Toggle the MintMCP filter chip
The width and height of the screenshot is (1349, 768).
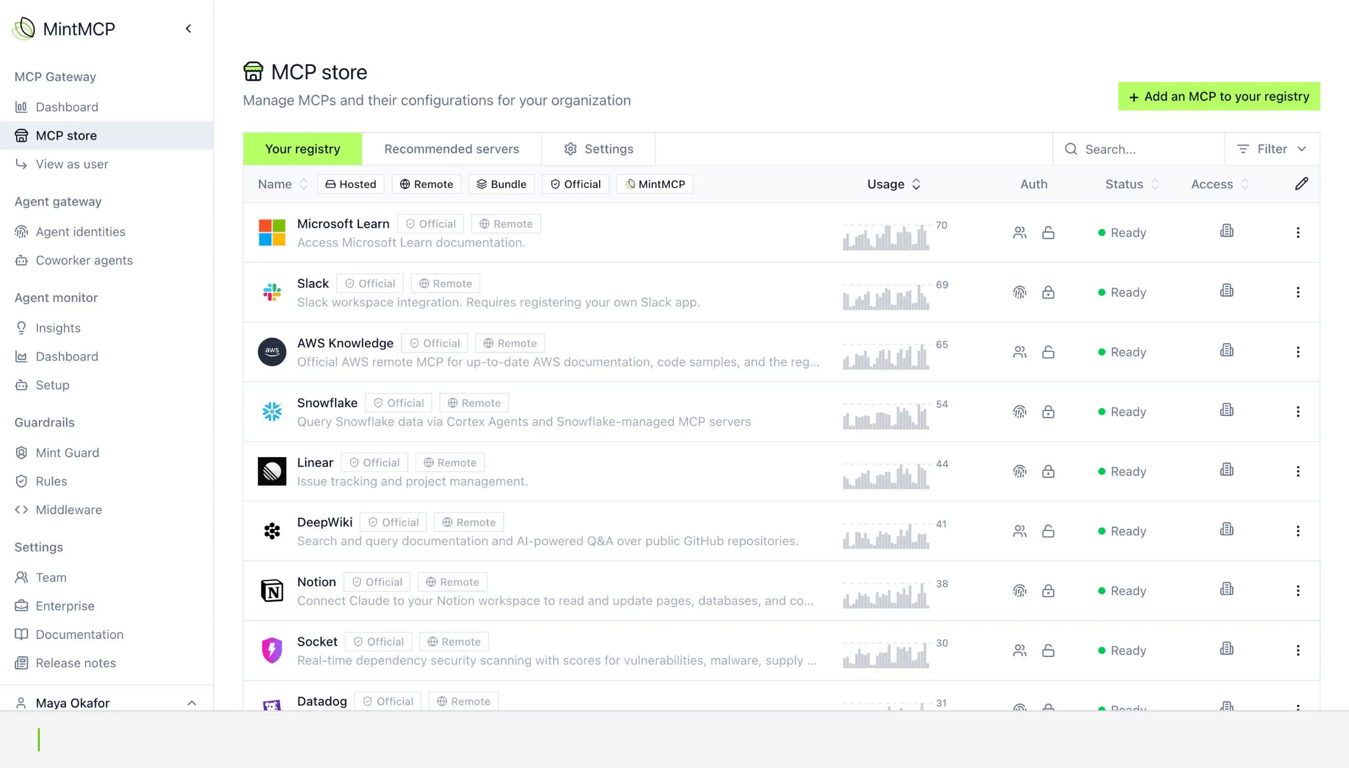pyautogui.click(x=655, y=184)
